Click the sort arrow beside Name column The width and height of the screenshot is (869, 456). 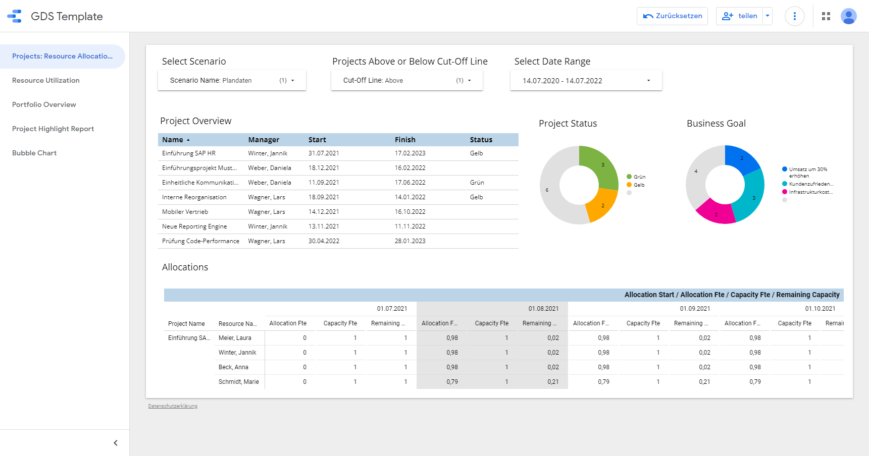pos(188,140)
